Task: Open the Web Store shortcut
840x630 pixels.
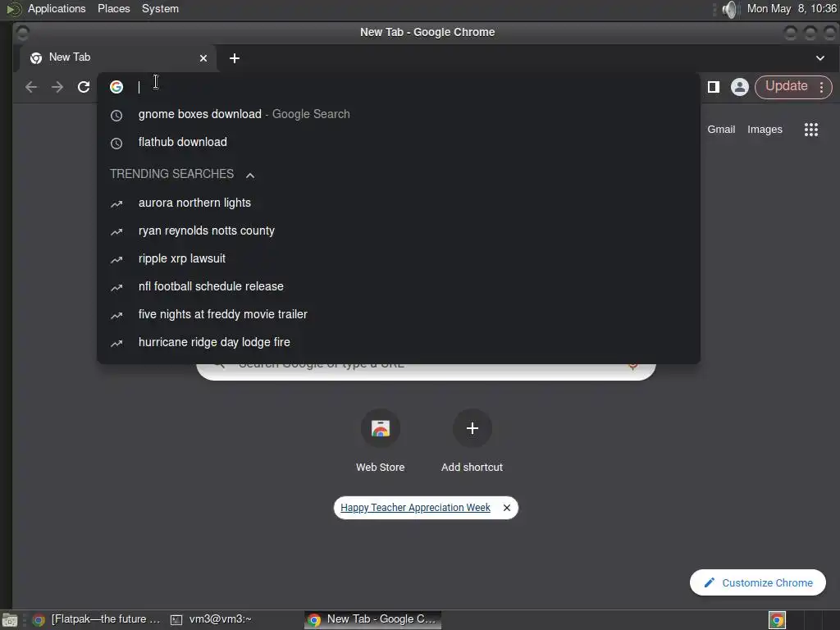Action: coord(381,441)
